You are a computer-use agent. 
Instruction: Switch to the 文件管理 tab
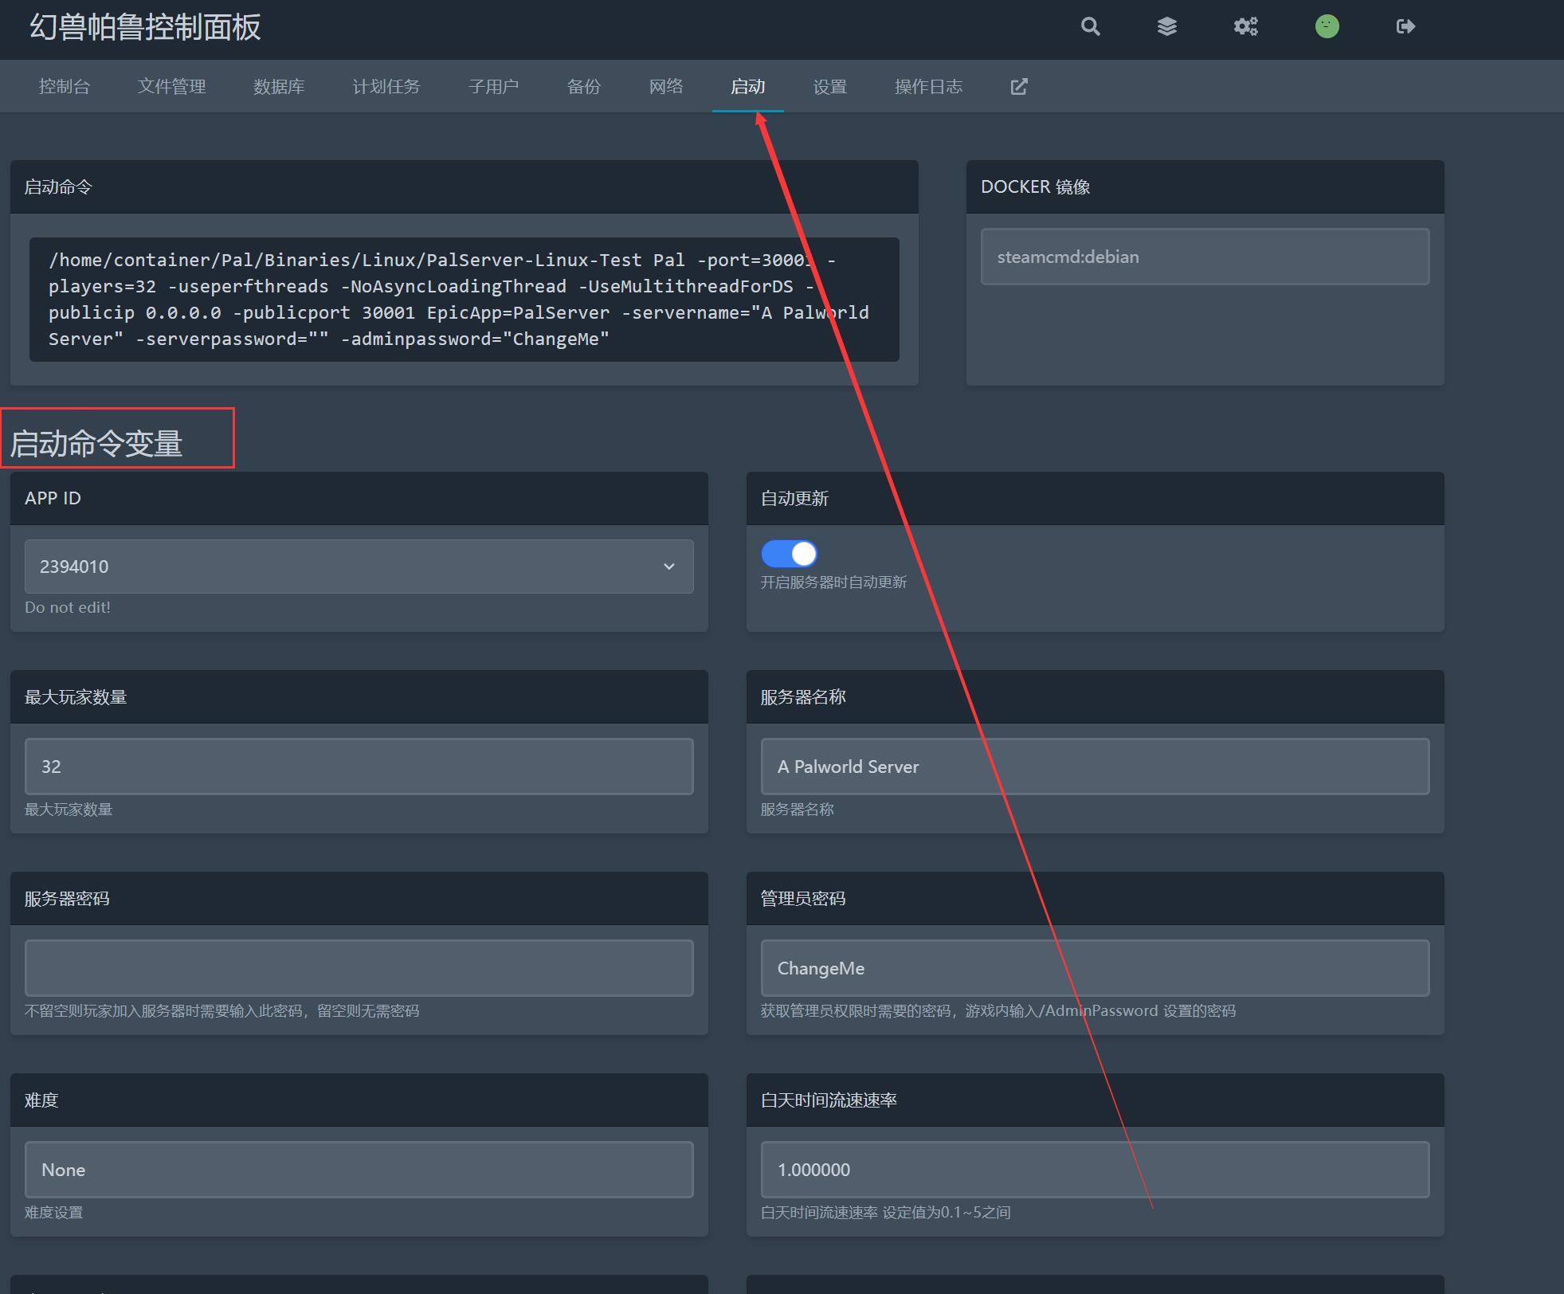pyautogui.click(x=171, y=86)
